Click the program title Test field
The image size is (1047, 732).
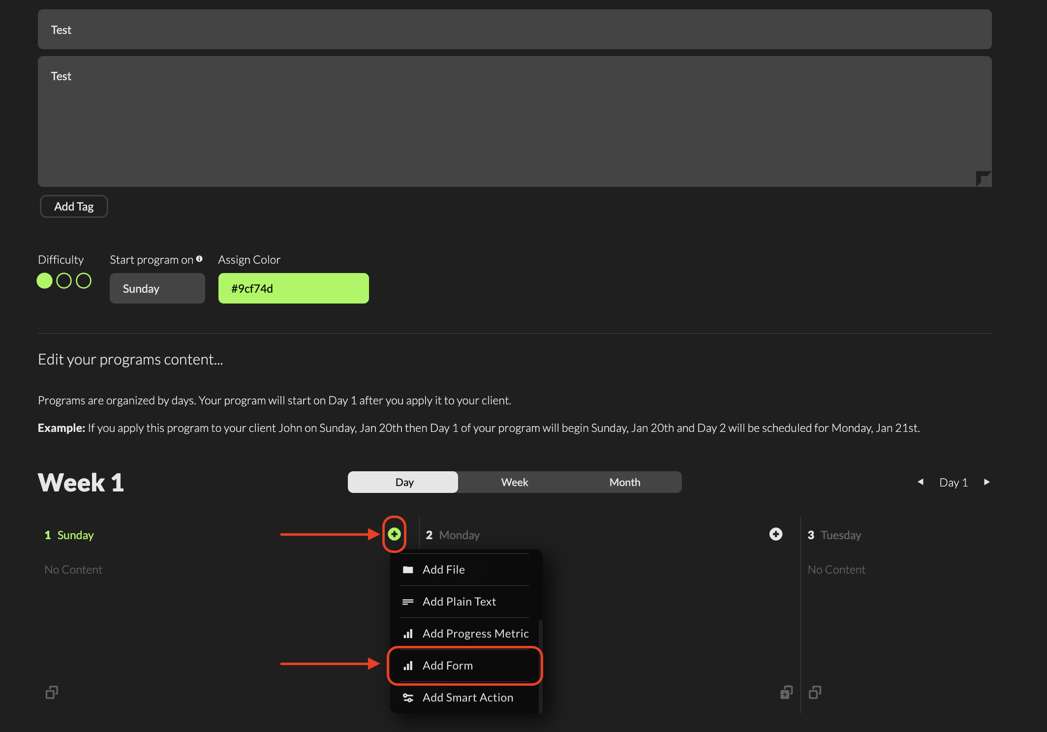coord(514,30)
